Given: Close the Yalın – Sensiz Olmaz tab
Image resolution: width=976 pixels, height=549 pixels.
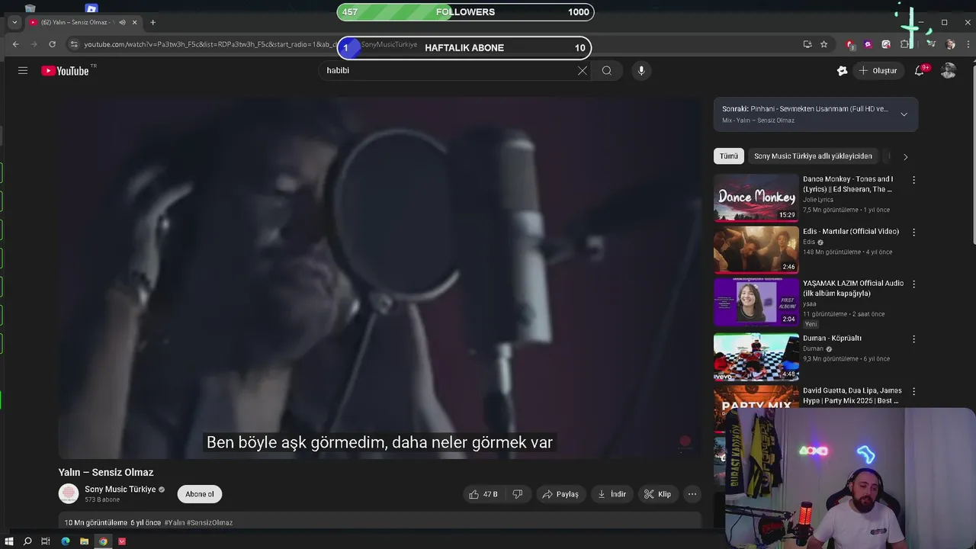Looking at the screenshot, I should click(135, 22).
